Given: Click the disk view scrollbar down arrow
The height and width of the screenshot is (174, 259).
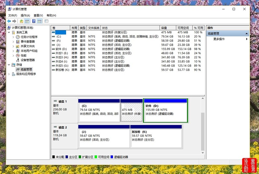Looking at the screenshot, I should point(203,153).
